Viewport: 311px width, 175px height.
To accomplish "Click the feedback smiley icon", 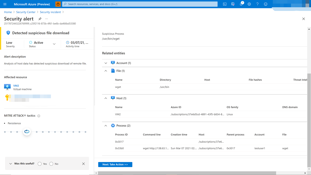I will [x=266, y=4].
